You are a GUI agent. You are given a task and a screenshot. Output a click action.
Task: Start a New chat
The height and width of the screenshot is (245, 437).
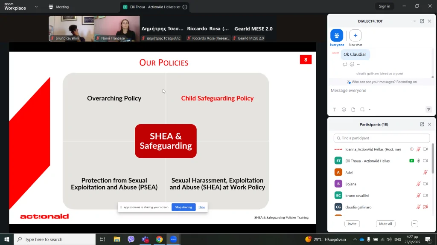point(355,35)
